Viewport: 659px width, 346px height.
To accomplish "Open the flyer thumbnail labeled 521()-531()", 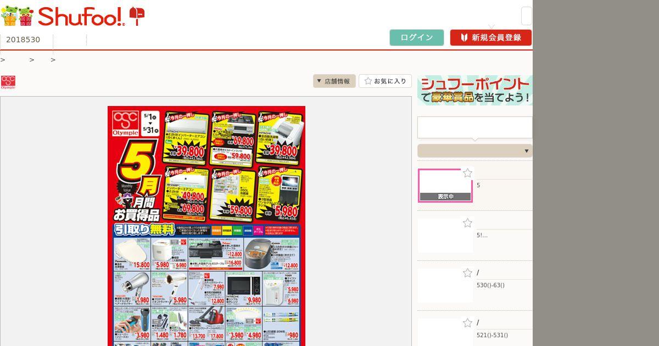I will pos(445,332).
